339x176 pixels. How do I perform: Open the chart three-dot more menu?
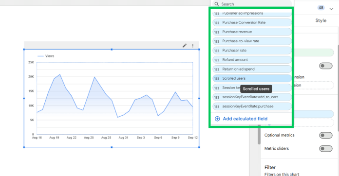pos(192,46)
